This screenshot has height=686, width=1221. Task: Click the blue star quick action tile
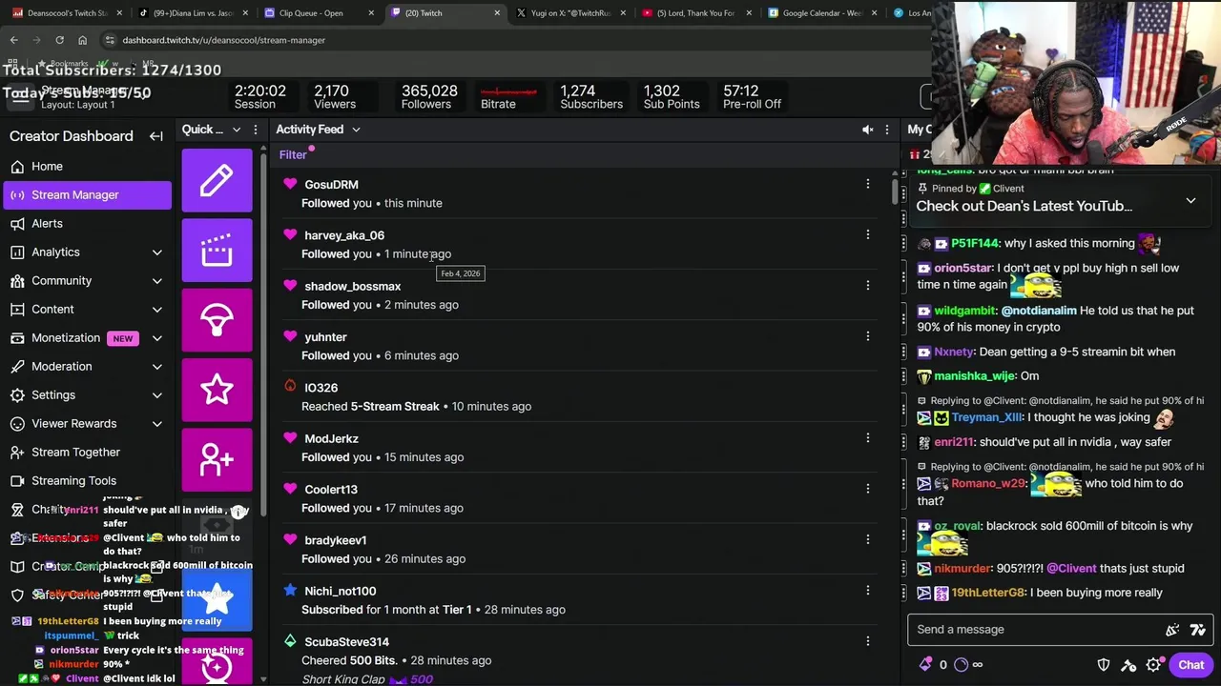click(x=217, y=599)
